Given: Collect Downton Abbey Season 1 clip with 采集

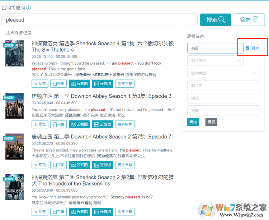Looking at the screenshot, I should pos(58,124).
